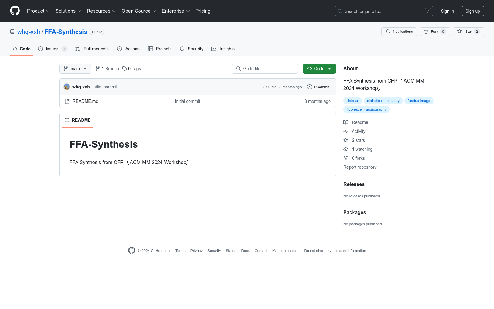Open the Activity link in About
This screenshot has width=494, height=309.
pos(354,131)
